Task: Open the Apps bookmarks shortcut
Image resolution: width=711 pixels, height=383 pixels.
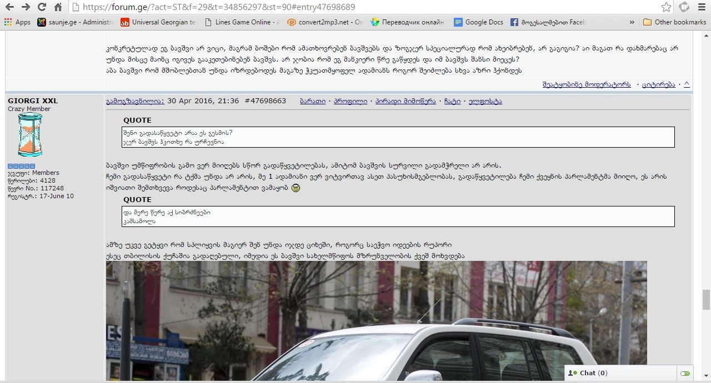Action: 17,22
